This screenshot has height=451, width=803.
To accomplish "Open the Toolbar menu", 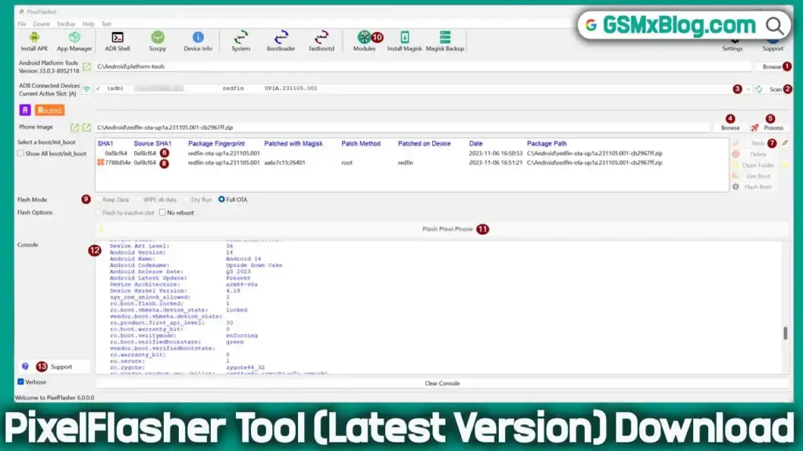I will click(x=65, y=23).
